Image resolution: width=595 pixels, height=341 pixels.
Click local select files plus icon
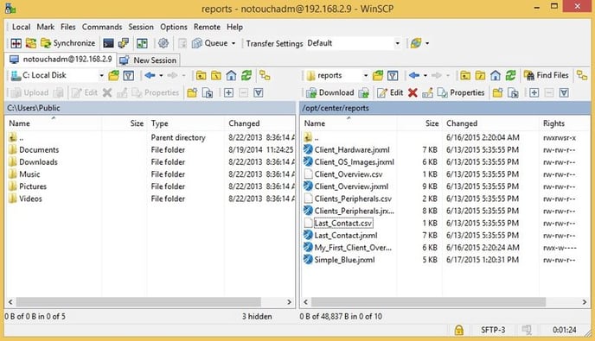[x=228, y=93]
